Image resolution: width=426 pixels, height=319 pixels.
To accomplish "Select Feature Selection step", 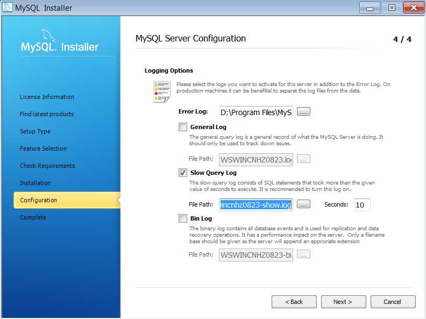I will coord(43,148).
